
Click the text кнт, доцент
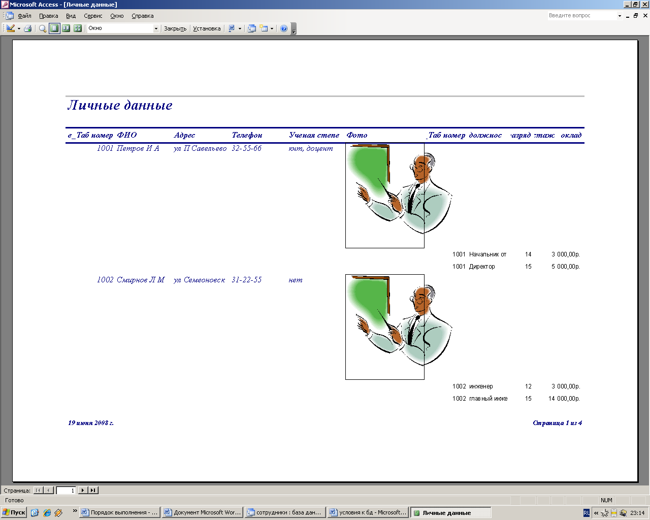tap(311, 148)
